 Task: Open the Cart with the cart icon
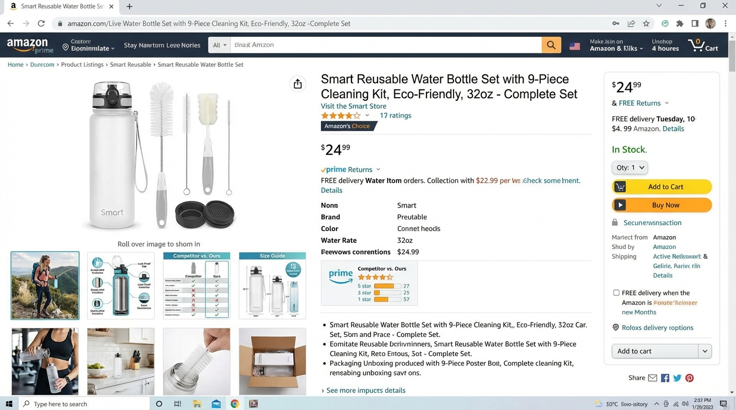point(702,45)
